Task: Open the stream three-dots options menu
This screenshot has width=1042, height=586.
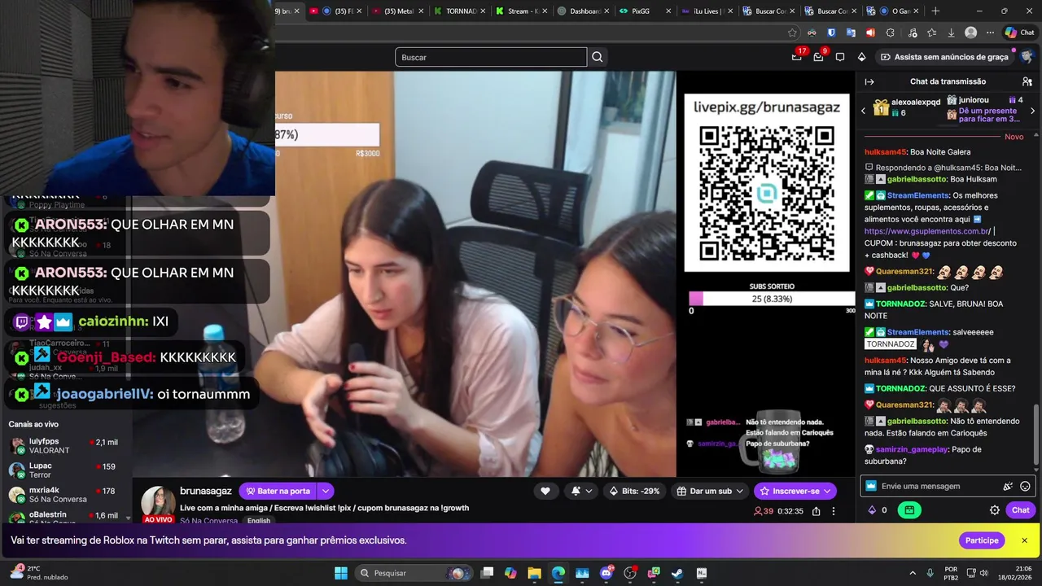Action: pos(833,511)
